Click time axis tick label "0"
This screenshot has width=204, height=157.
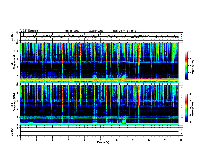(20, 140)
